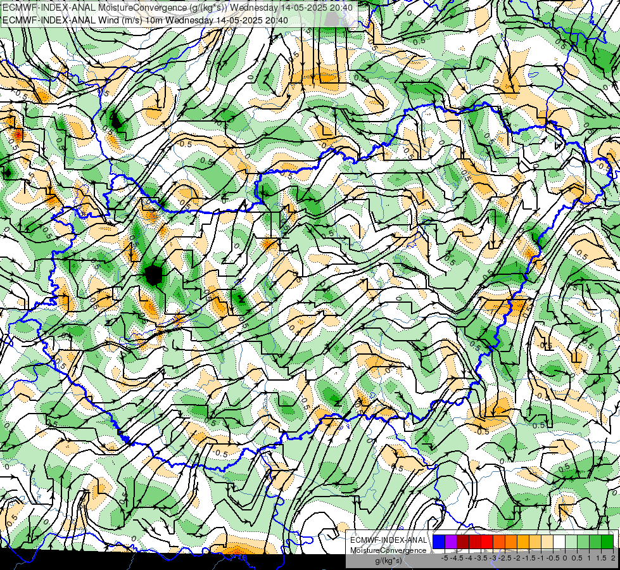
Task: Select the amber swatch between -2 and -1.5
Action: pos(523,541)
